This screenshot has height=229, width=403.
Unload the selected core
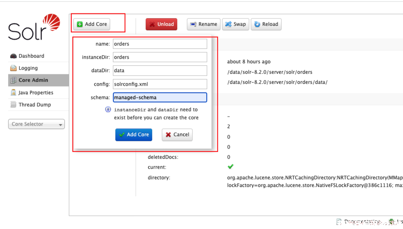pos(161,24)
